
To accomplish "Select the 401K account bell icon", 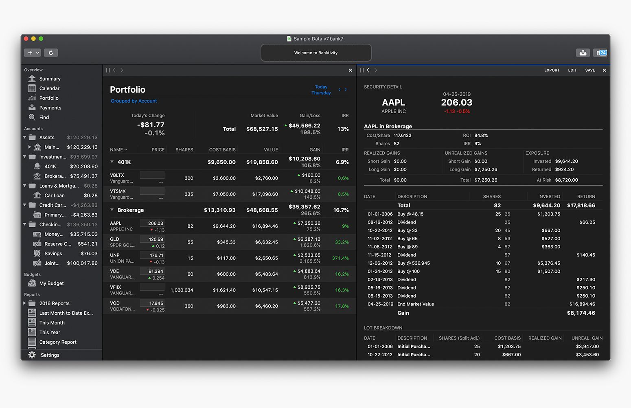I will coord(37,166).
